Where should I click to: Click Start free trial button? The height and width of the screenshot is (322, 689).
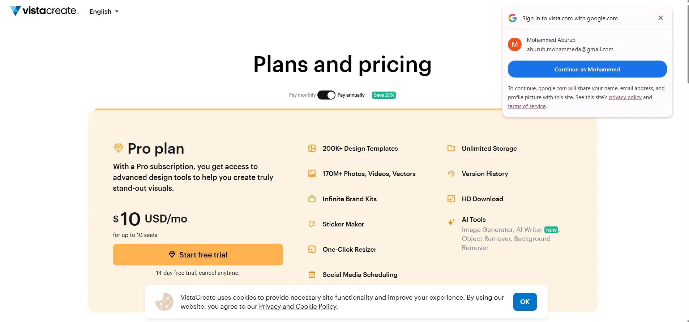pos(198,255)
